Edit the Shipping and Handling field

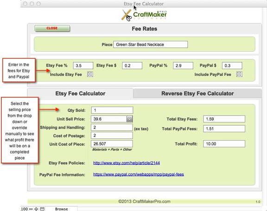(112, 128)
